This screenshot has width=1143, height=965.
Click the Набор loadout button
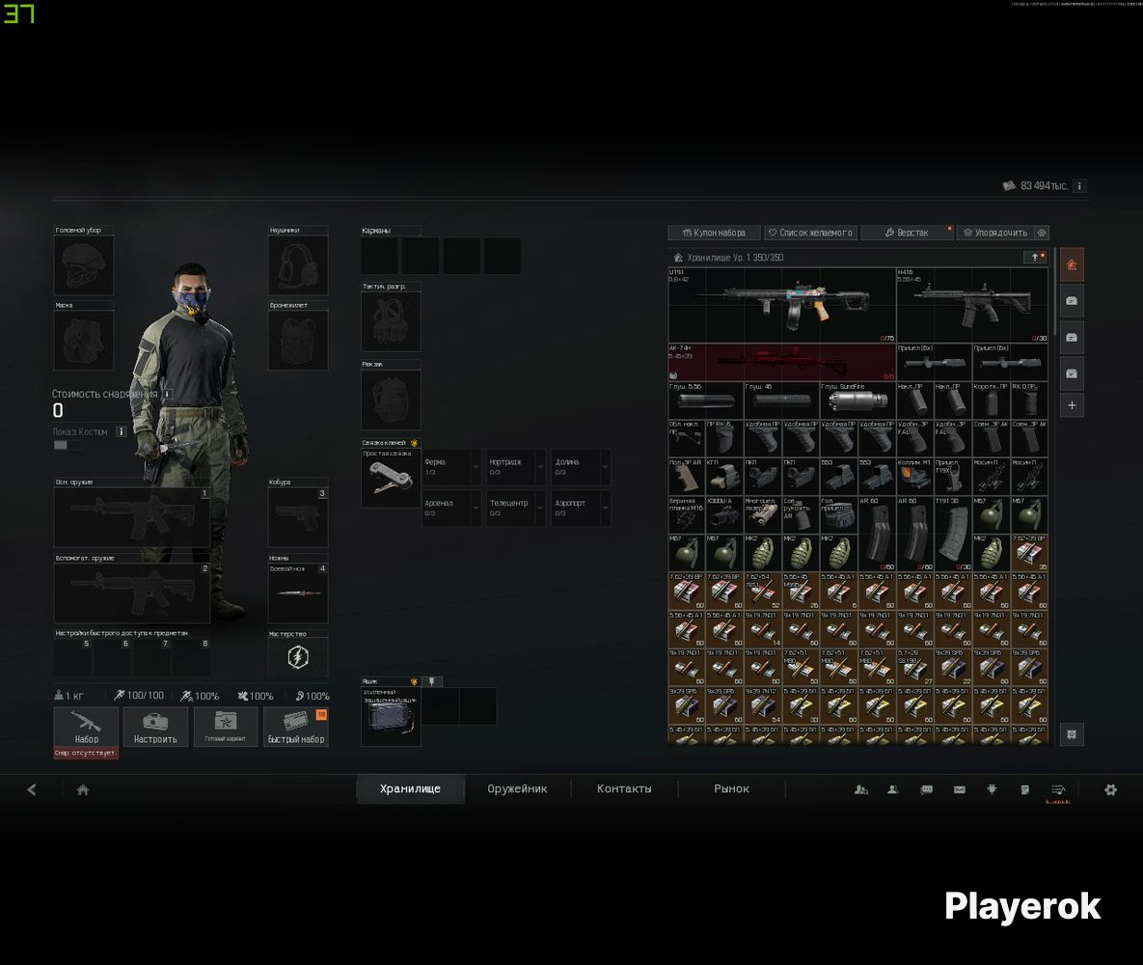click(86, 727)
